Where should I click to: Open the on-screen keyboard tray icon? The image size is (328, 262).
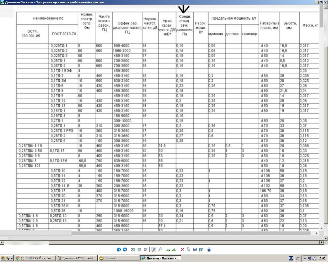298,258
